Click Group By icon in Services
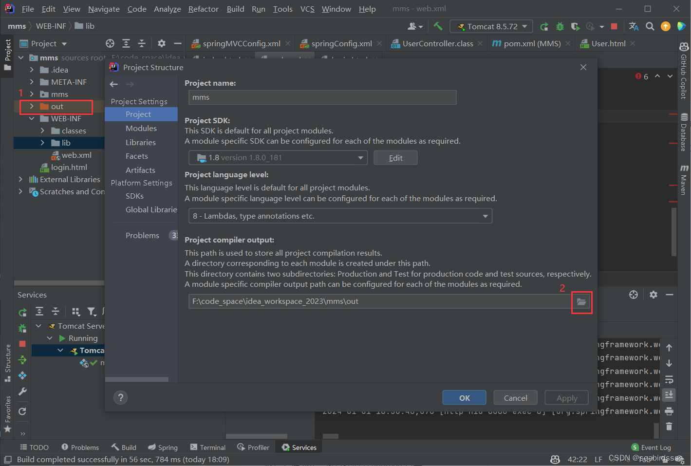 pos(76,312)
